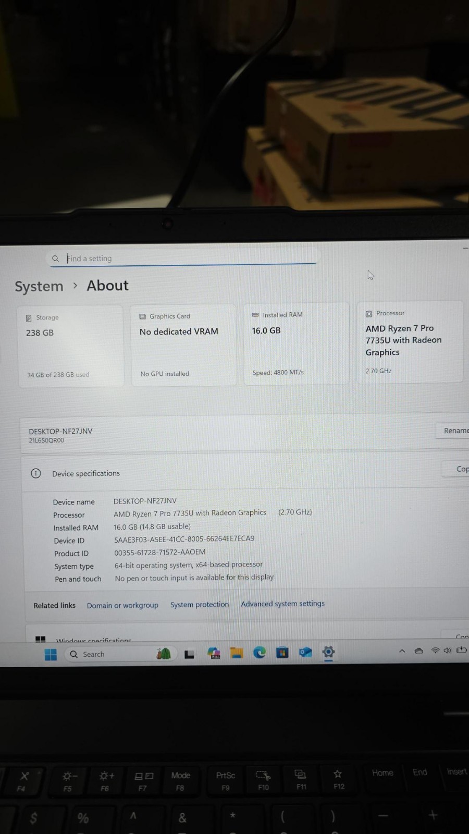The image size is (469, 834).
Task: Click the Windows Start button
Action: tap(51, 655)
